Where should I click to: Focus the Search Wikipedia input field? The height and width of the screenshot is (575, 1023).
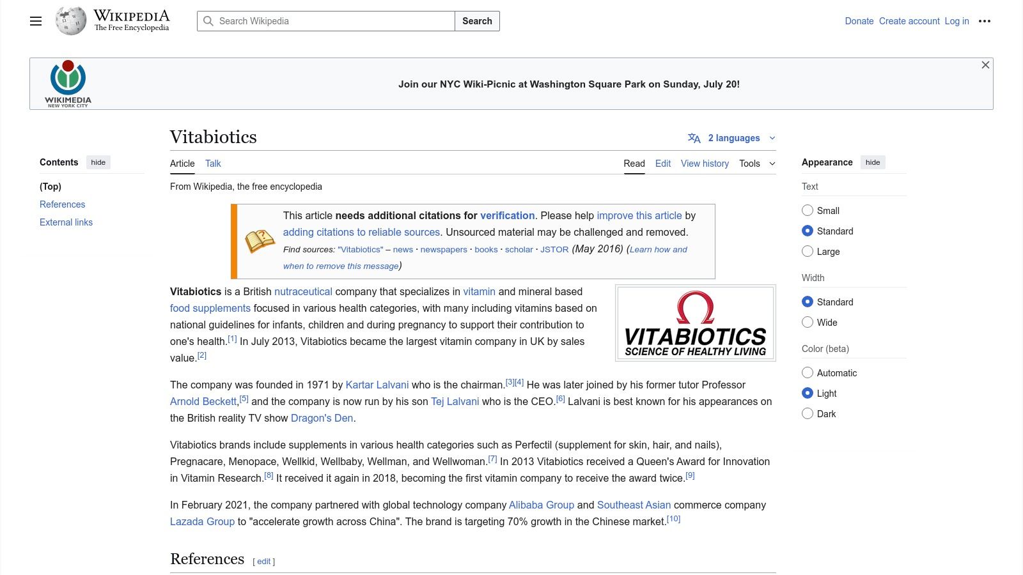326,21
